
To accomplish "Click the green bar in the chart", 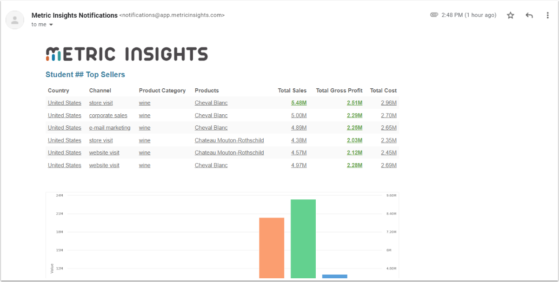I will [x=303, y=239].
